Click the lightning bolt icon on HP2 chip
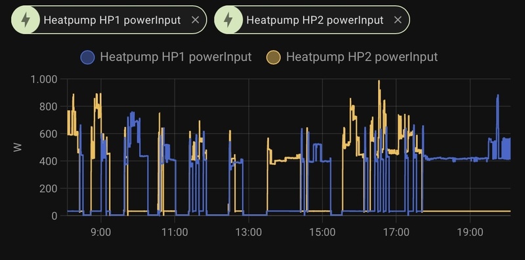 tap(228, 20)
